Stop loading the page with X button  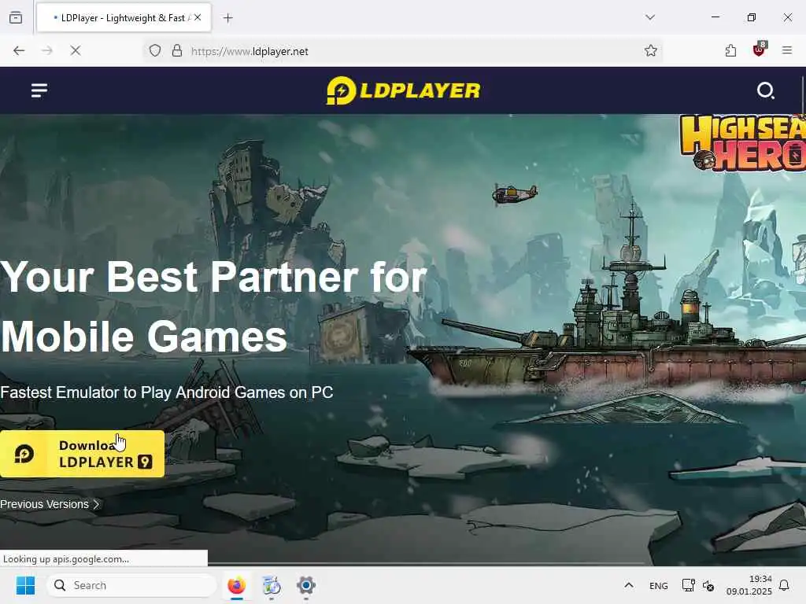coord(76,51)
